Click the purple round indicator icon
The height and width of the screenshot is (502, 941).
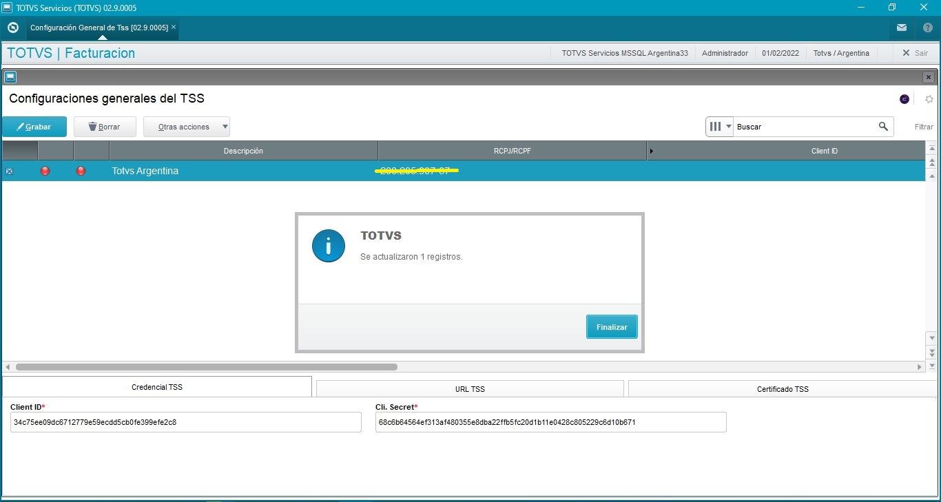click(x=904, y=99)
